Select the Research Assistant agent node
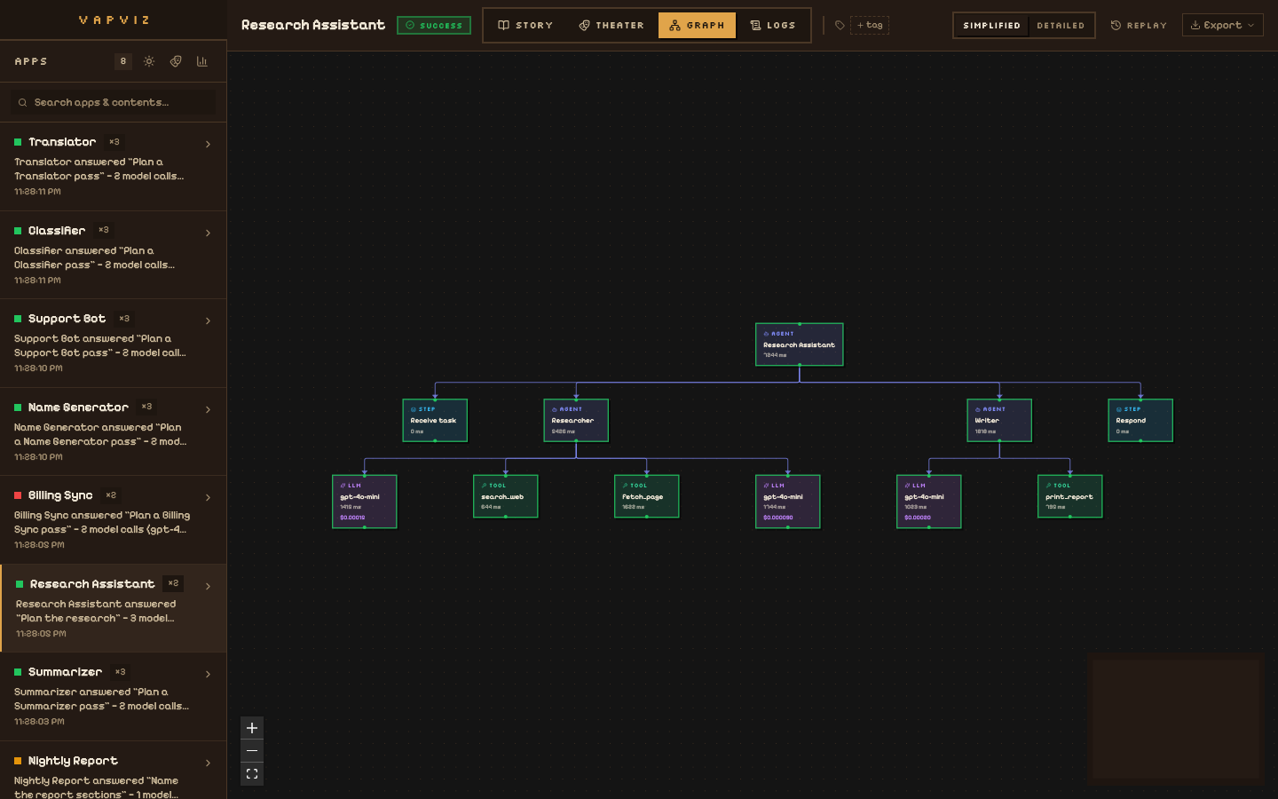 pyautogui.click(x=799, y=344)
